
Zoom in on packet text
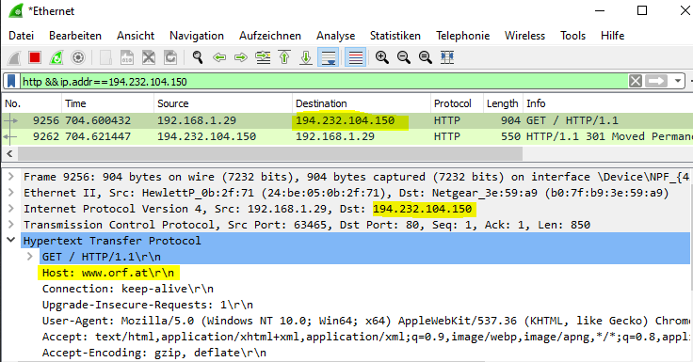(382, 58)
